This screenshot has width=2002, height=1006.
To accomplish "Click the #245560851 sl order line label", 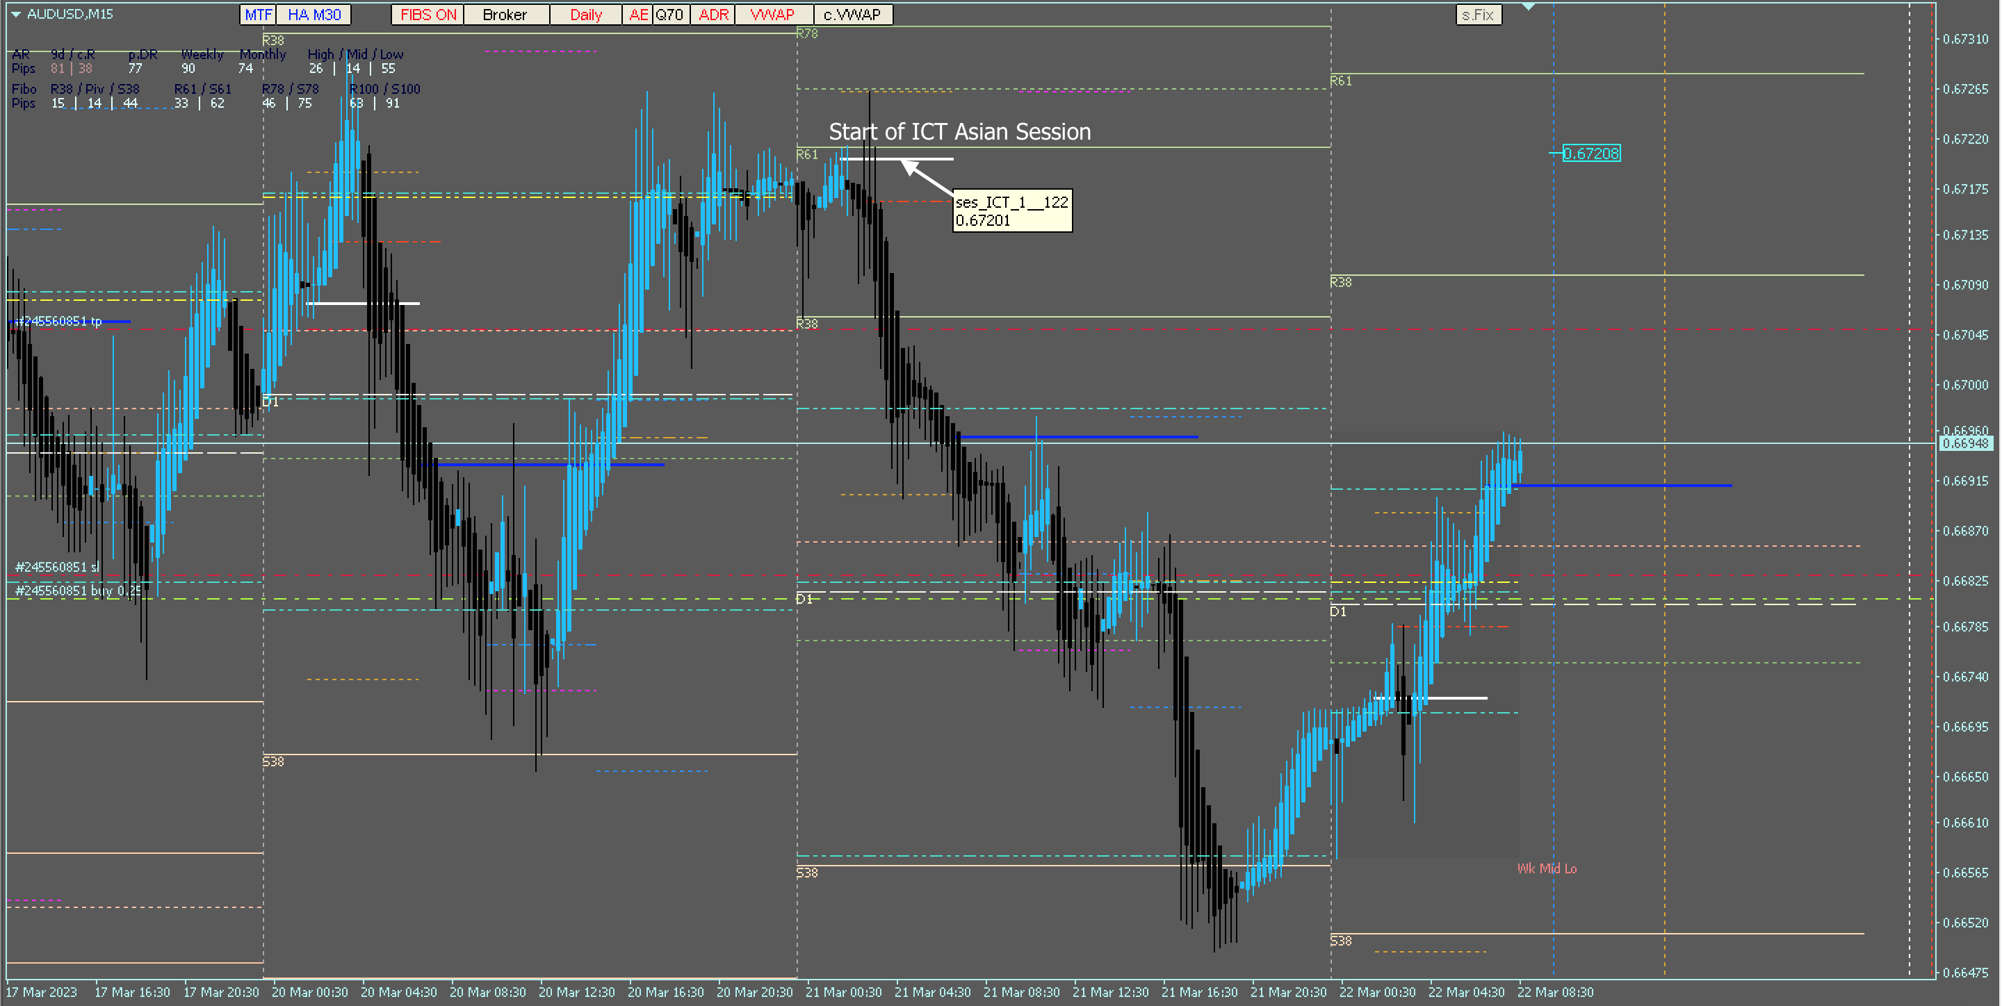I will (x=58, y=567).
